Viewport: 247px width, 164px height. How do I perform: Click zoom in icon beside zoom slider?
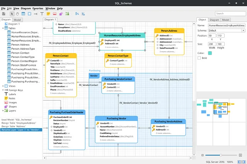click(x=240, y=155)
